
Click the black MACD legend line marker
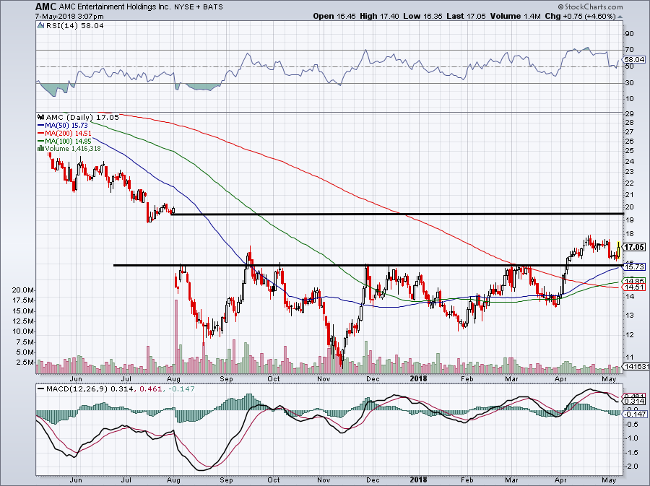tap(40, 389)
